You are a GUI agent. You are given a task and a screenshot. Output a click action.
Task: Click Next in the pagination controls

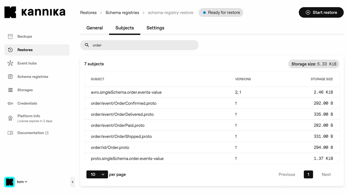pos(326,174)
